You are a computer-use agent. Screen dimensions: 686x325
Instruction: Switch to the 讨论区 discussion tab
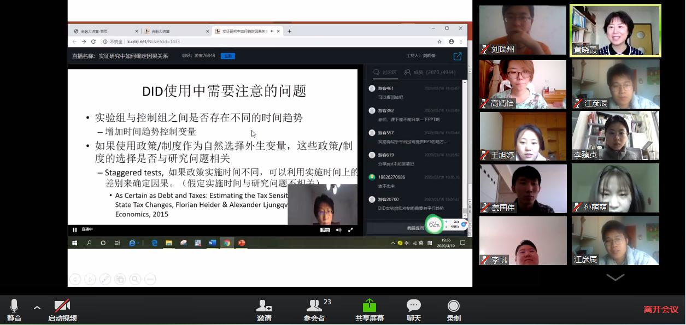click(x=385, y=72)
